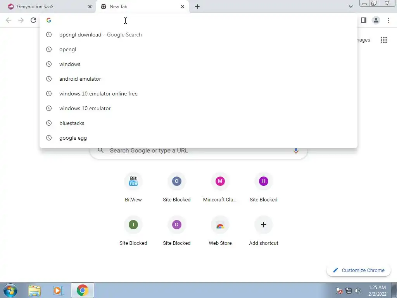
Task: Expand the tab search chevron
Action: click(350, 7)
